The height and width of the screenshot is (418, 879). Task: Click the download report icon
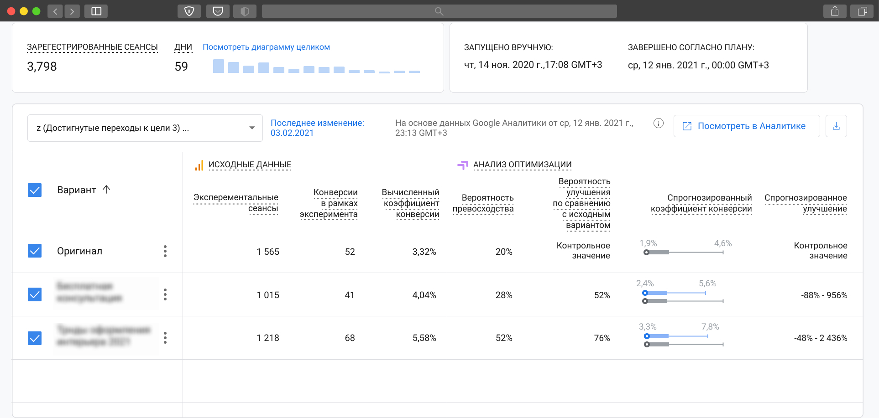pos(836,126)
